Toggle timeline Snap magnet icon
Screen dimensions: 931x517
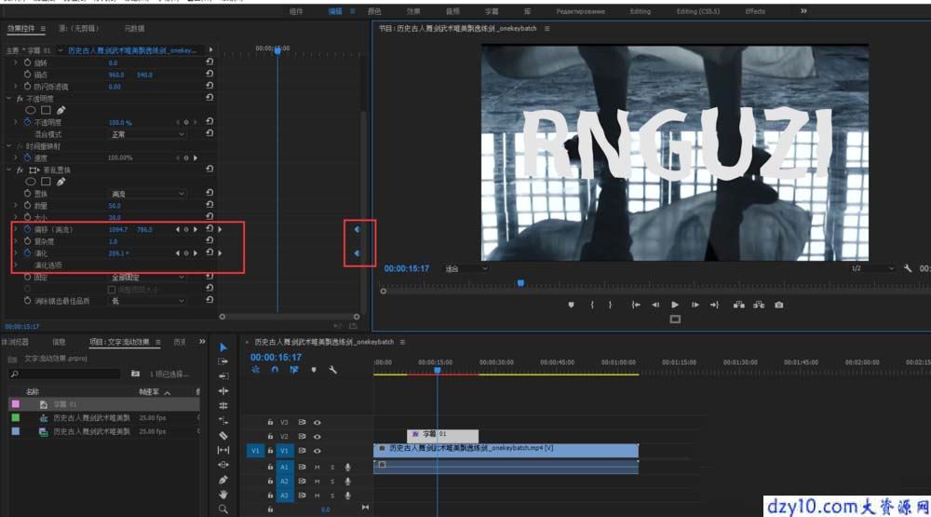pos(275,370)
